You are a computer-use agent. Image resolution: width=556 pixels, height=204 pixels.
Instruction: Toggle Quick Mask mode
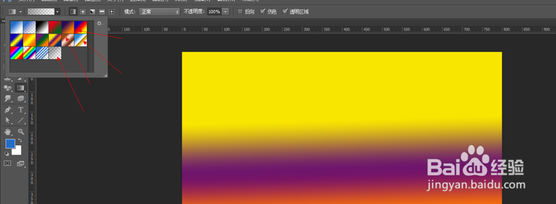pyautogui.click(x=7, y=164)
